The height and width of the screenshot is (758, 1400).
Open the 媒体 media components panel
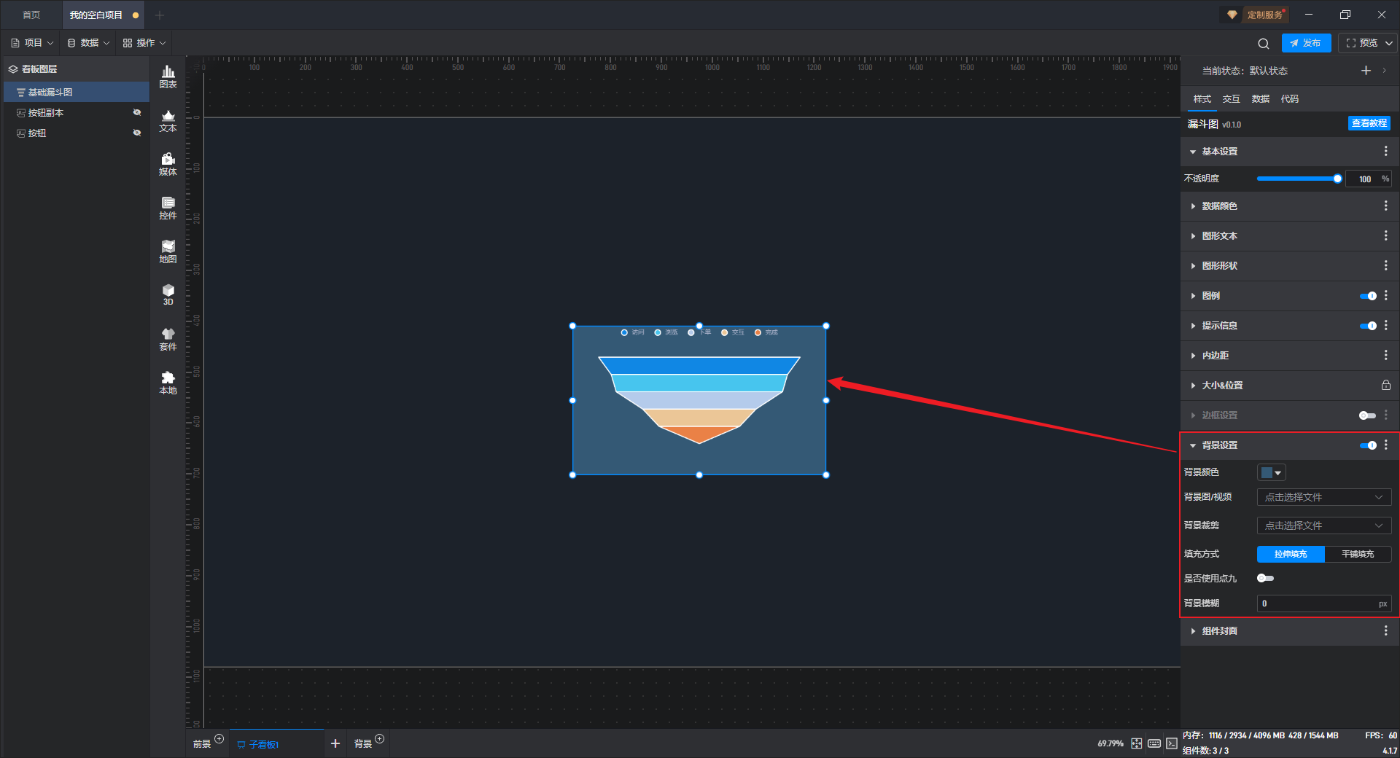pos(168,164)
